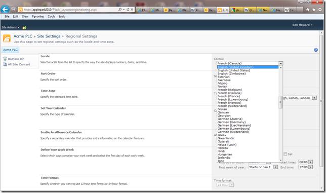Click the locale list scroll-up arrow
326x193 pixels.
(x=280, y=67)
